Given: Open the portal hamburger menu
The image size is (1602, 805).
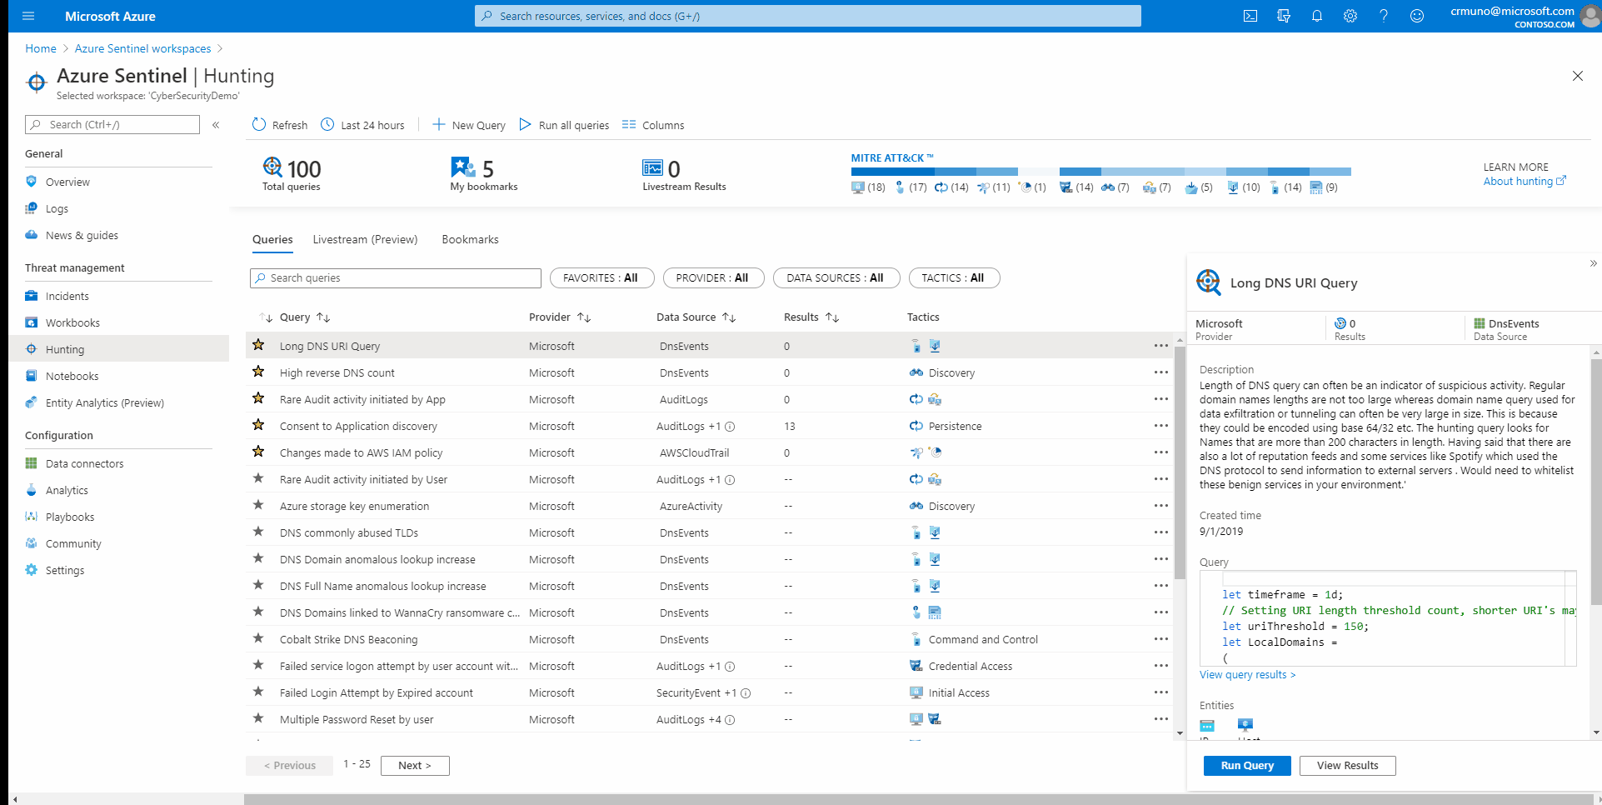Looking at the screenshot, I should tap(28, 16).
